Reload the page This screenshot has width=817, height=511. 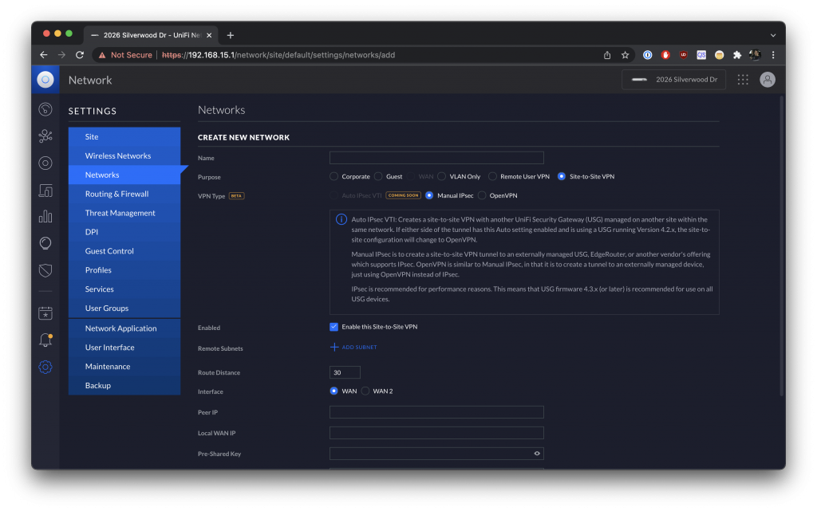point(80,55)
